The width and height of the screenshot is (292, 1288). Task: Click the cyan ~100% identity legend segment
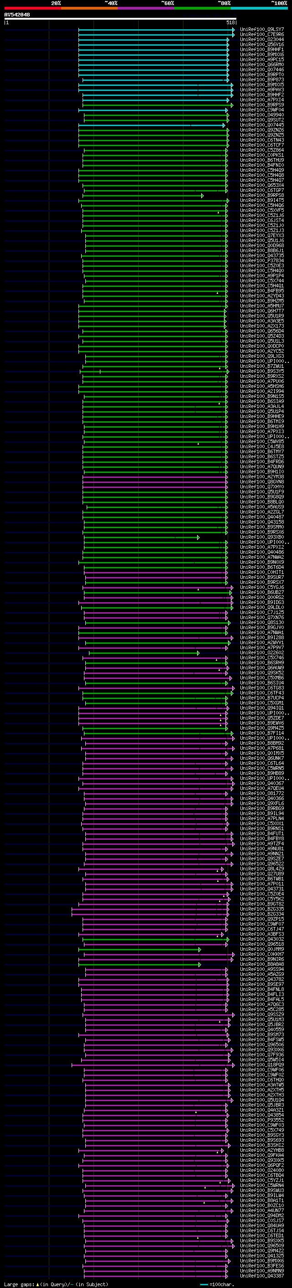pos(259,8)
